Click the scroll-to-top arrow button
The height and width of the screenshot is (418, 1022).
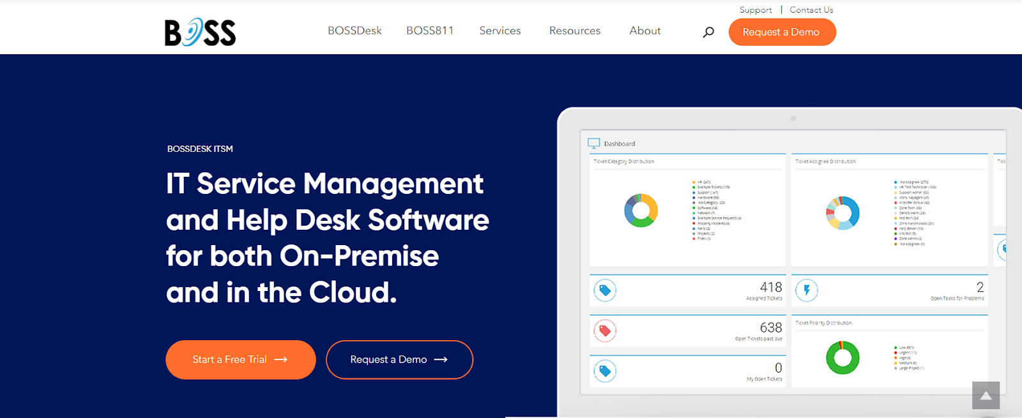(986, 396)
